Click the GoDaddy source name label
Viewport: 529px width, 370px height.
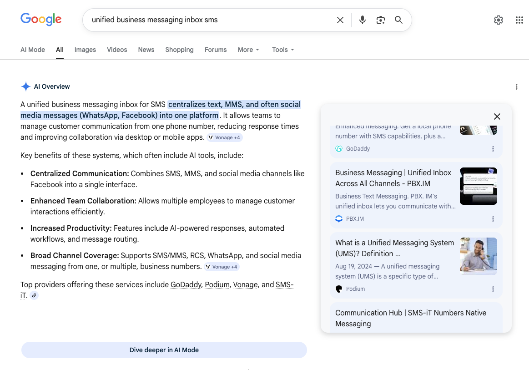coord(358,149)
